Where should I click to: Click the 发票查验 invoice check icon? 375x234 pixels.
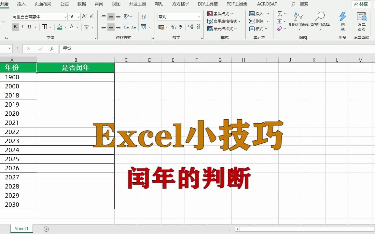[x=362, y=19]
